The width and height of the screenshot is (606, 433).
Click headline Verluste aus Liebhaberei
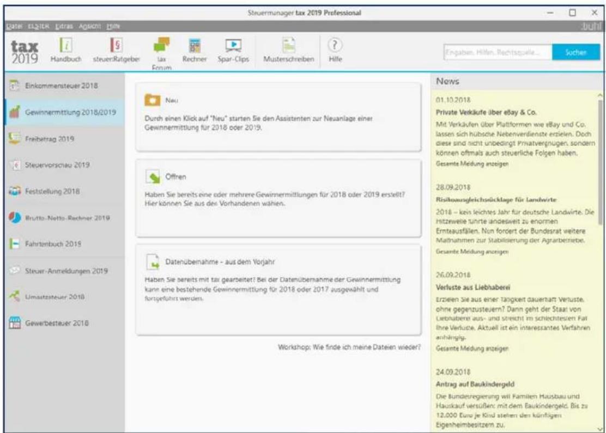click(x=473, y=288)
